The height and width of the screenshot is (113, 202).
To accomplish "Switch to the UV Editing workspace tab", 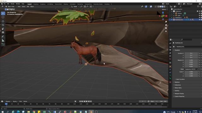I will (50, 4).
